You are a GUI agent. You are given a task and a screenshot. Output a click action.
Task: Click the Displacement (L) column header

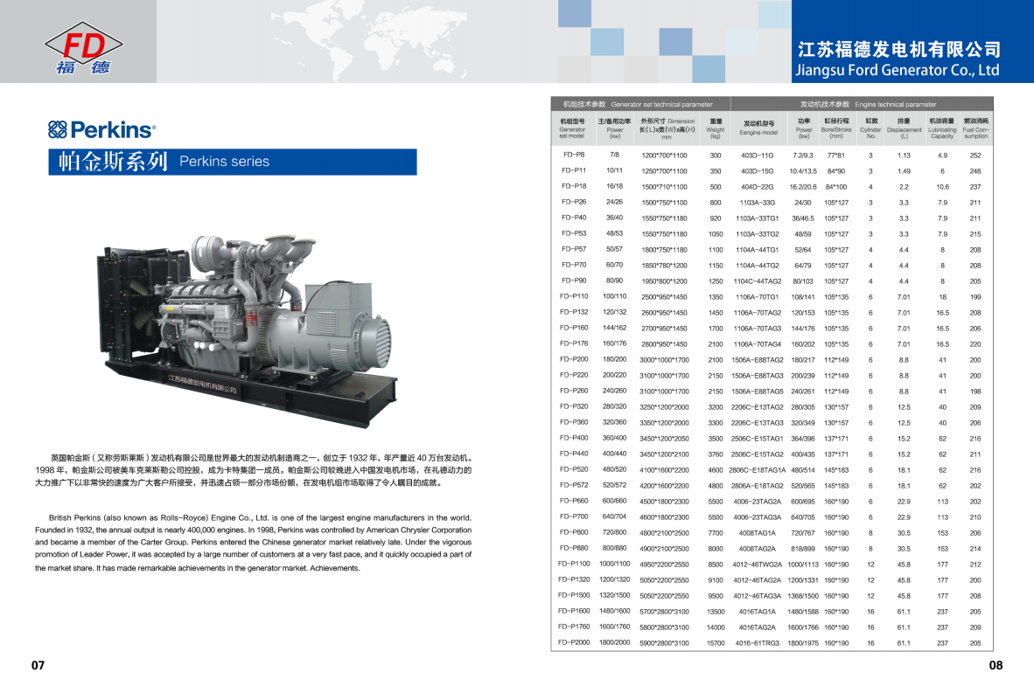904,128
